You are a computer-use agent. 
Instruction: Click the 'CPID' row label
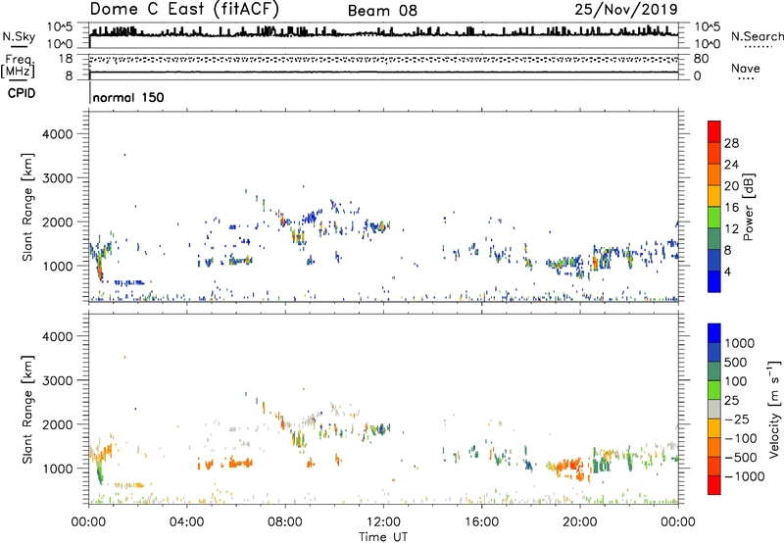22,93
